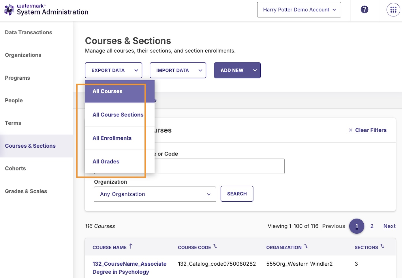
Task: Open the Any Organization combo box
Action: pos(155,194)
